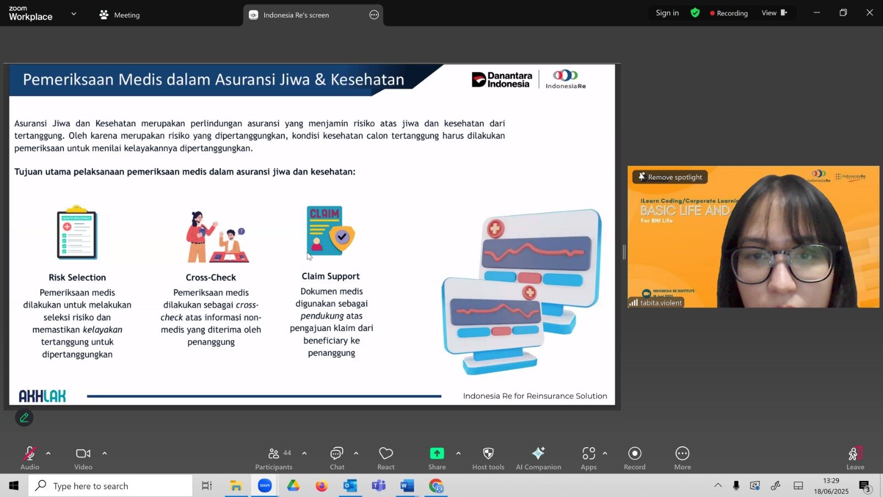The width and height of the screenshot is (883, 497).
Task: Open the Windows Start menu
Action: (14, 486)
